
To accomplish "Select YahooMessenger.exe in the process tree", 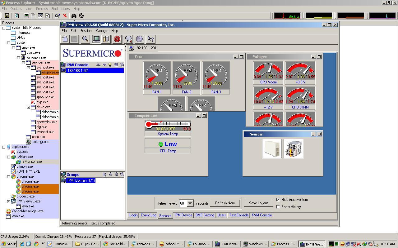I will click(x=27, y=211).
